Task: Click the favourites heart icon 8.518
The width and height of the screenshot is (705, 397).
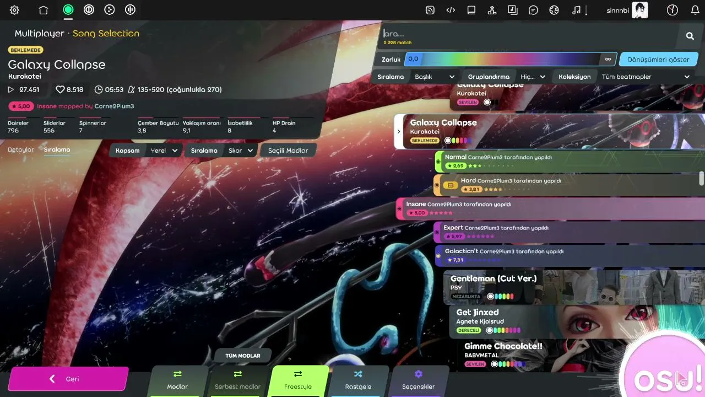Action: coord(60,89)
